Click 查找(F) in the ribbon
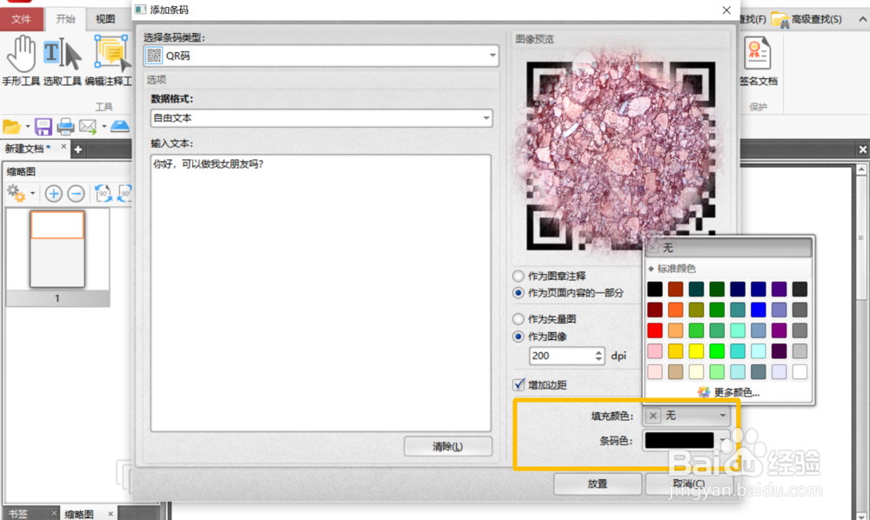 (753, 19)
